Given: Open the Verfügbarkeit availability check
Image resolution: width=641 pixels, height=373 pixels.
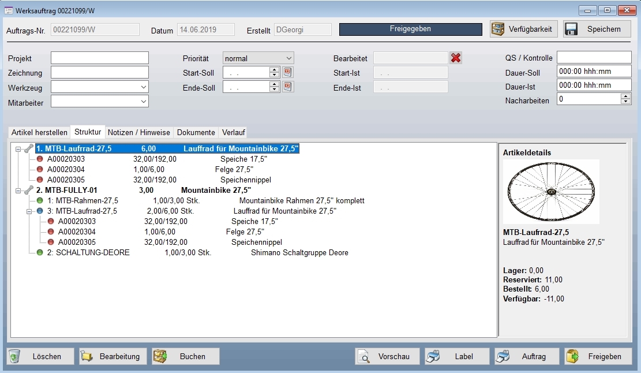Looking at the screenshot, I should (x=524, y=29).
